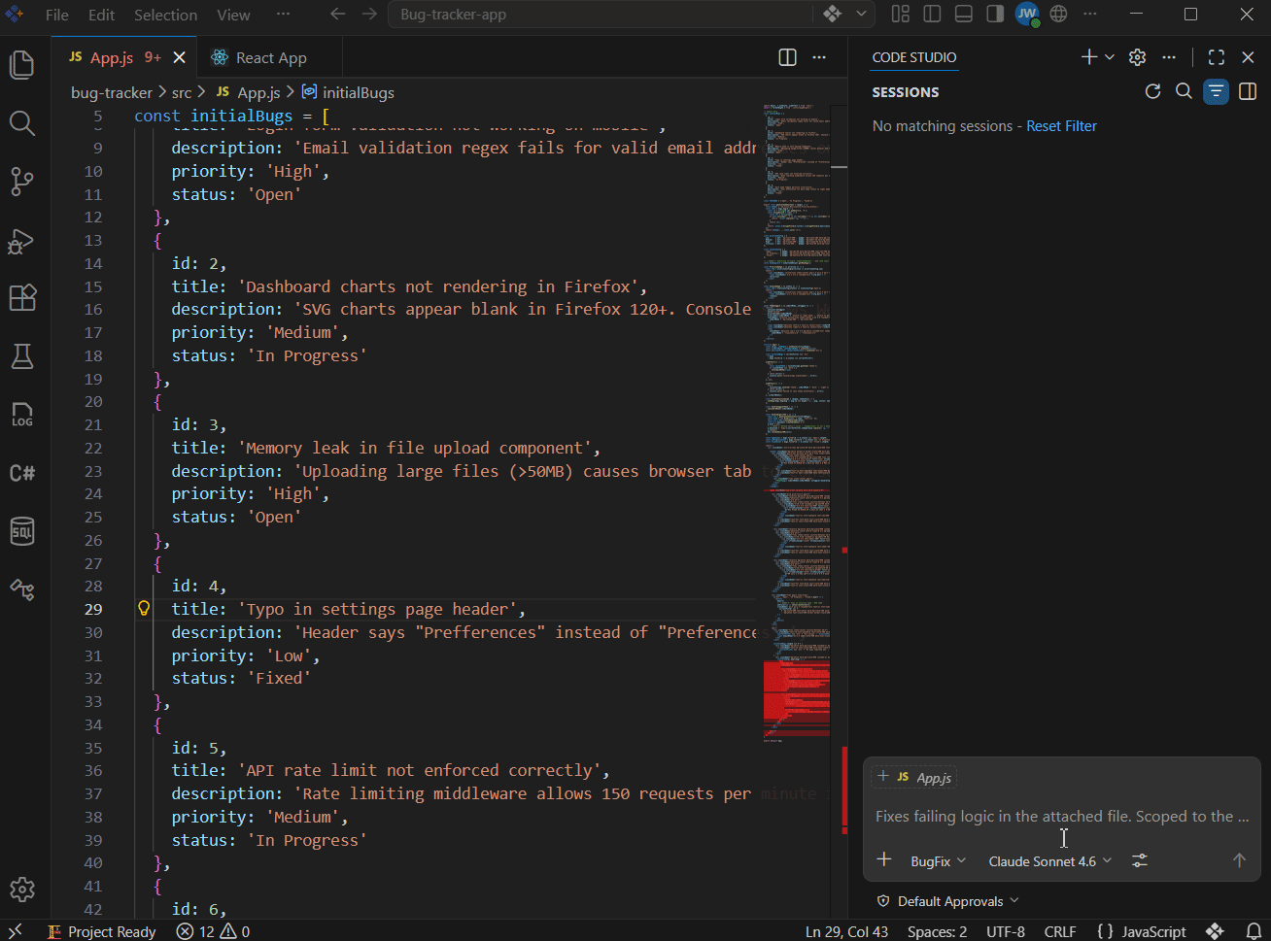Open Configure Tools icon in chat input
Image resolution: width=1271 pixels, height=941 pixels.
1140,860
